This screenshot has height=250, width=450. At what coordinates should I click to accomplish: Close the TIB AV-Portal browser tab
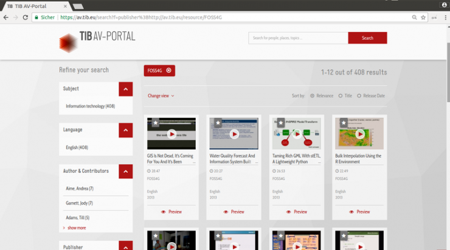coord(65,6)
